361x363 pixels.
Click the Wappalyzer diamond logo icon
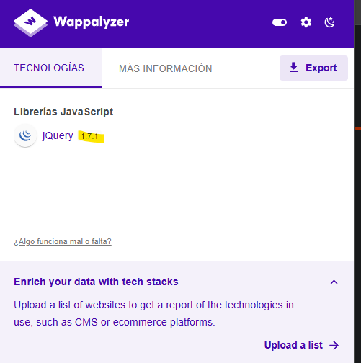(x=30, y=23)
